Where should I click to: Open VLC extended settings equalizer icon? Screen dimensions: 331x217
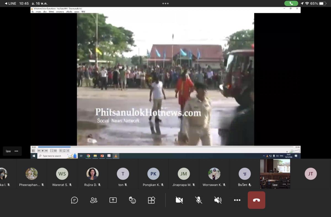[x=55, y=151]
